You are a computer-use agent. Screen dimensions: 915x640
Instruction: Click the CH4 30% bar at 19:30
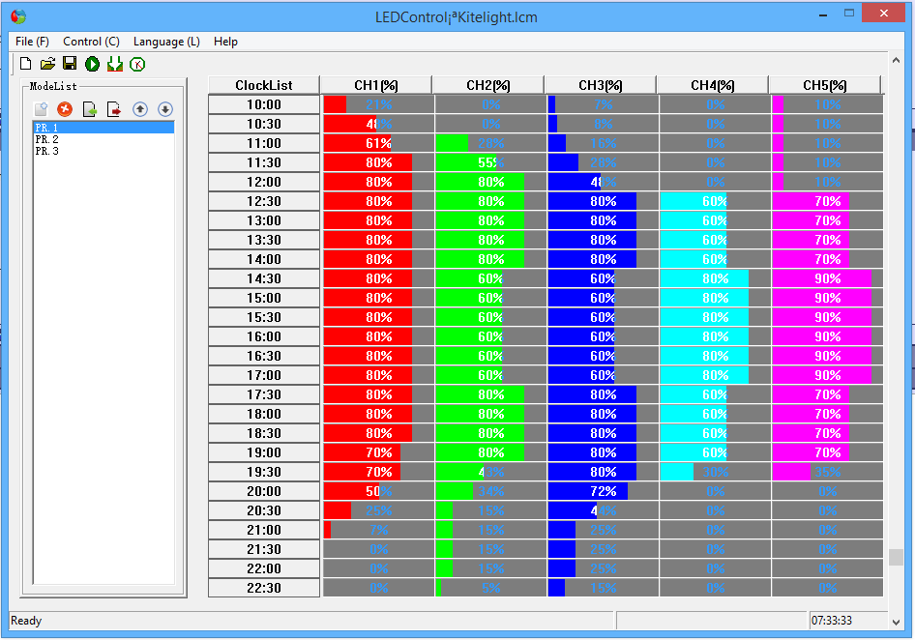715,472
